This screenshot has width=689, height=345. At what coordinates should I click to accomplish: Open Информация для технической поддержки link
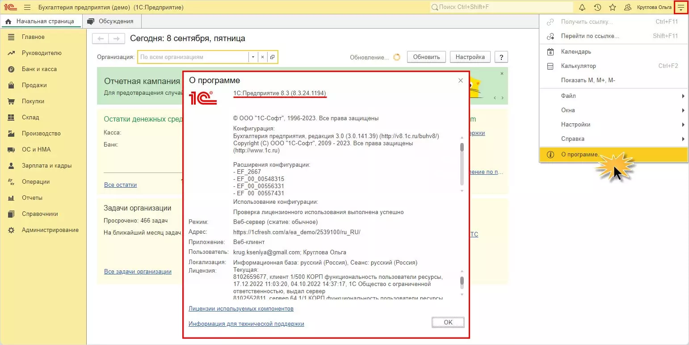coord(246,324)
